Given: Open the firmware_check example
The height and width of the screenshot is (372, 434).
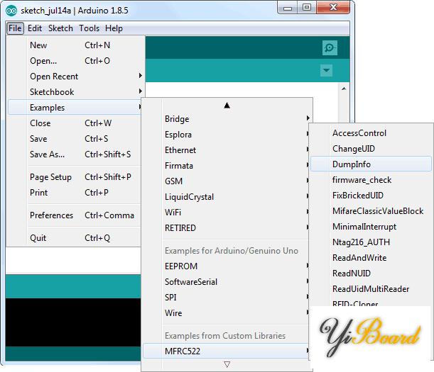Looking at the screenshot, I should (x=371, y=180).
